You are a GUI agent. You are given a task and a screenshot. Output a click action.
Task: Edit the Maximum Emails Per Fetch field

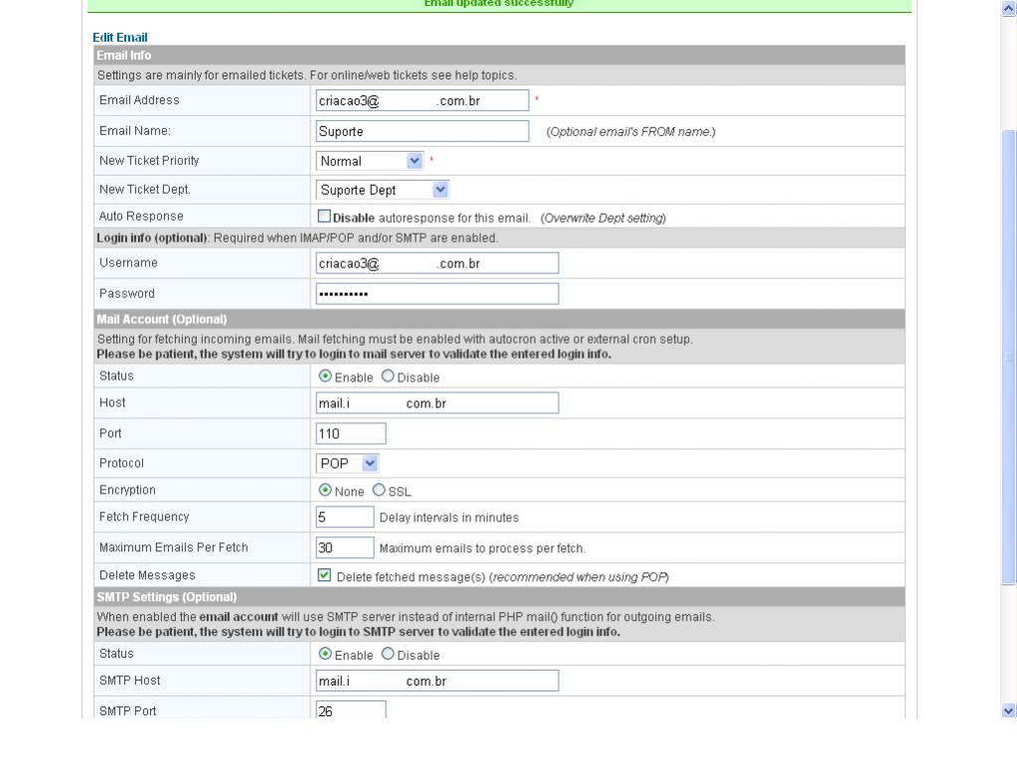click(x=345, y=547)
